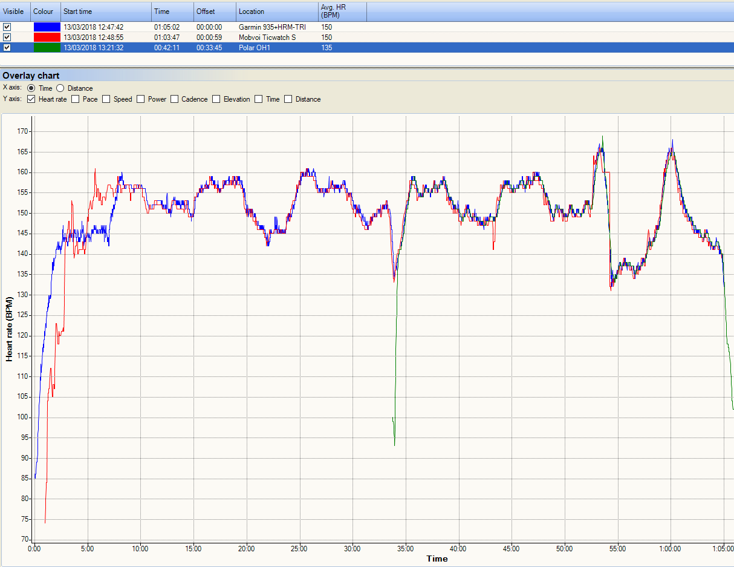Viewport: 734px width, 567px height.
Task: Click the 1:00:00 x-axis tick label
Action: (x=671, y=549)
